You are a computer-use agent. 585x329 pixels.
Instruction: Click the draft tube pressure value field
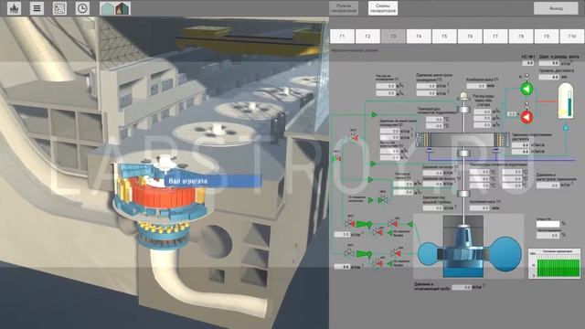click(462, 287)
